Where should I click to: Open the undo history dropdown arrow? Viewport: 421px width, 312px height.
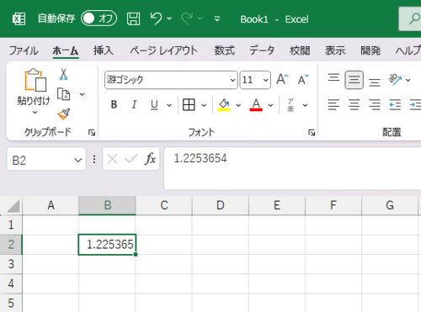click(169, 19)
